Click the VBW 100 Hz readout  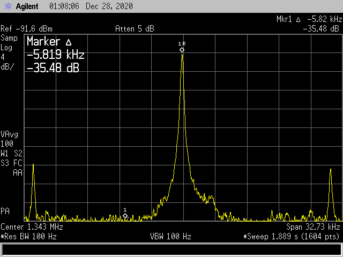(x=171, y=236)
